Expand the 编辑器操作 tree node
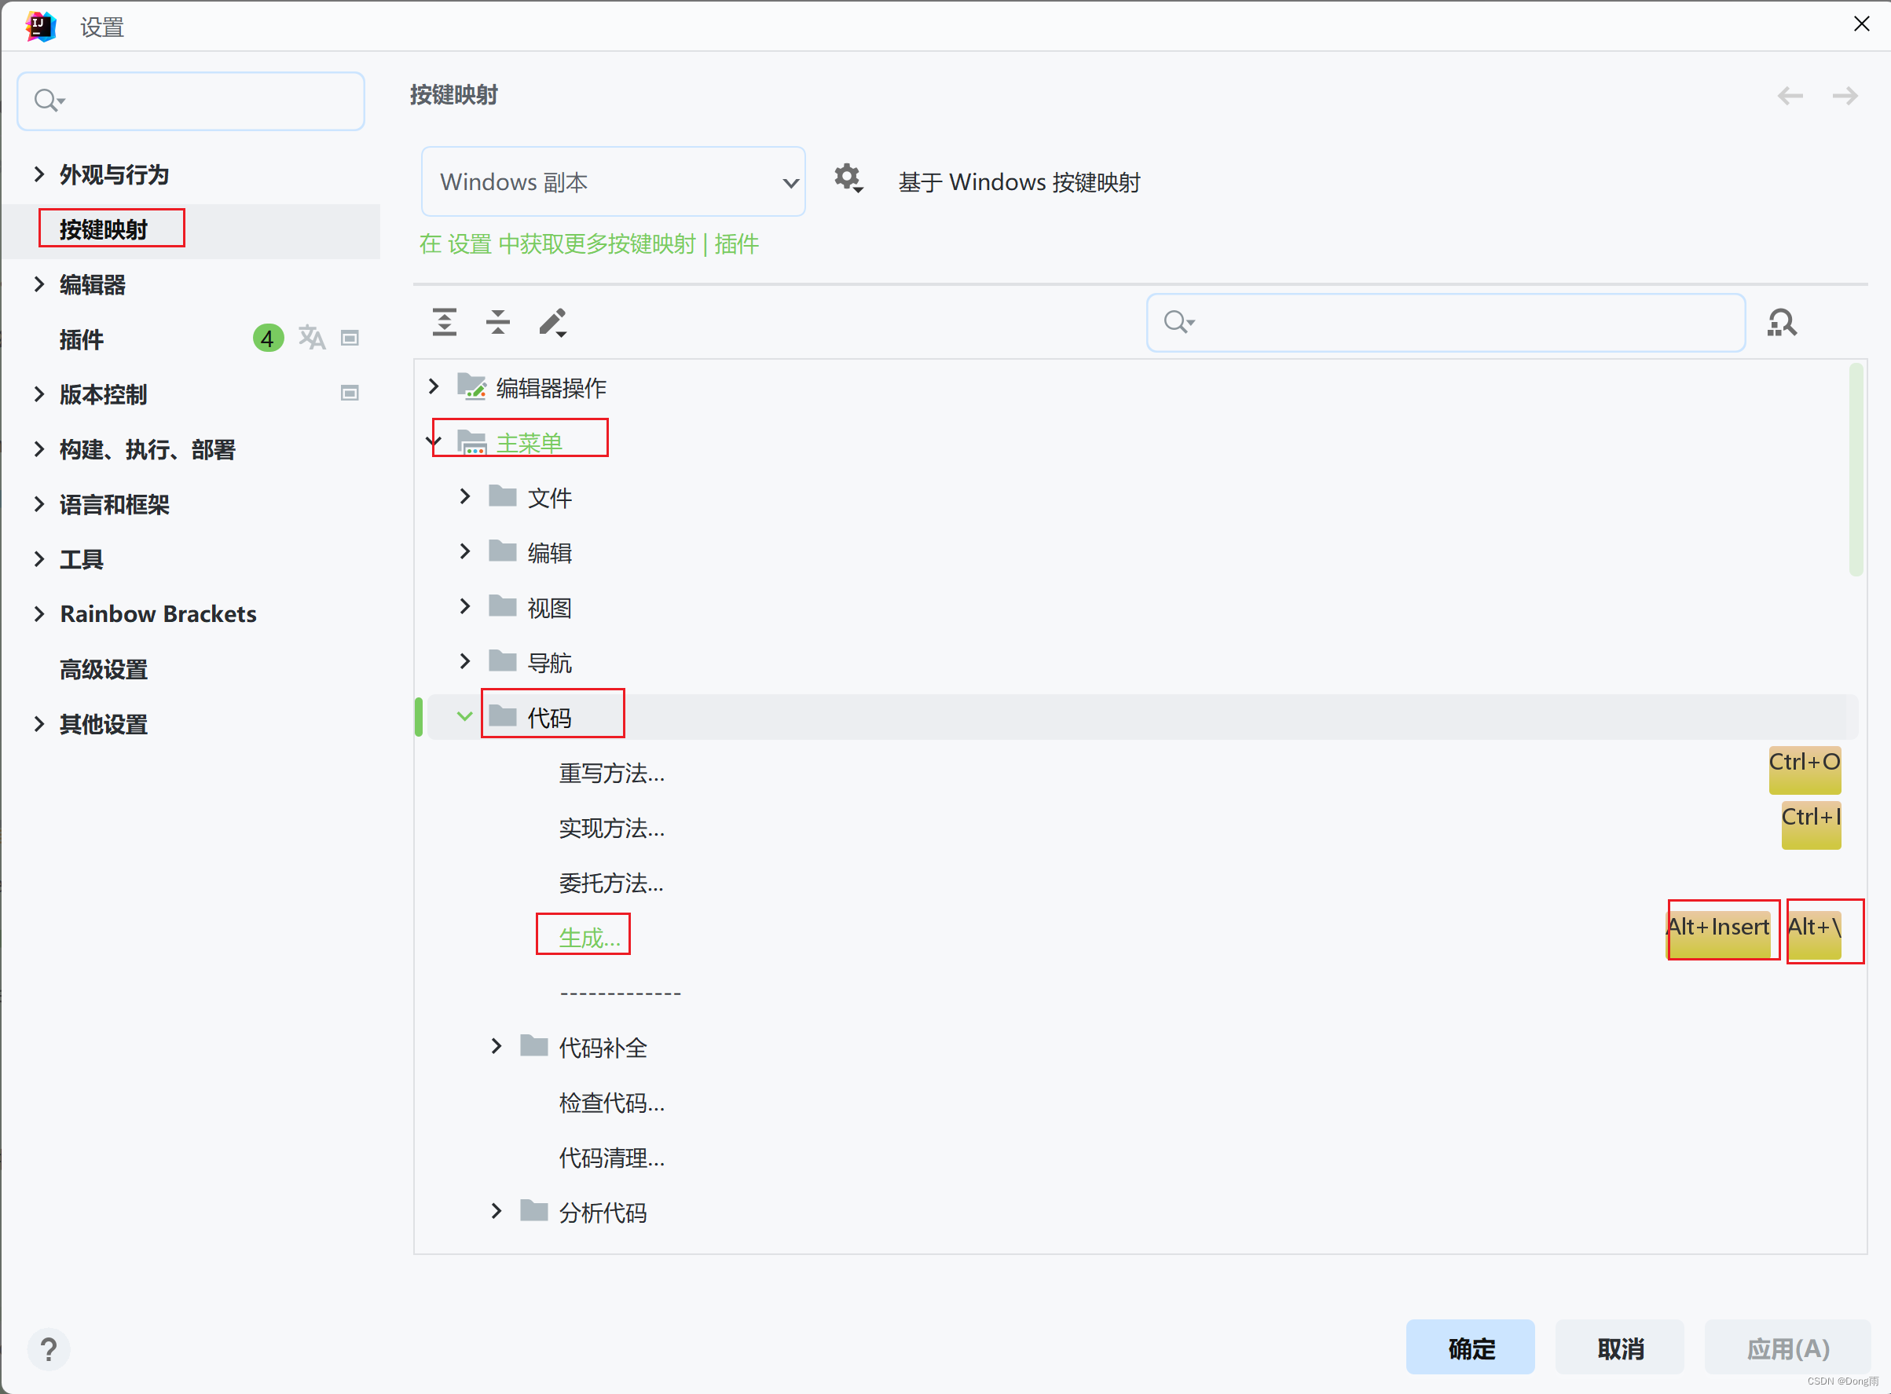Screen dimensions: 1891x1394 (434, 386)
